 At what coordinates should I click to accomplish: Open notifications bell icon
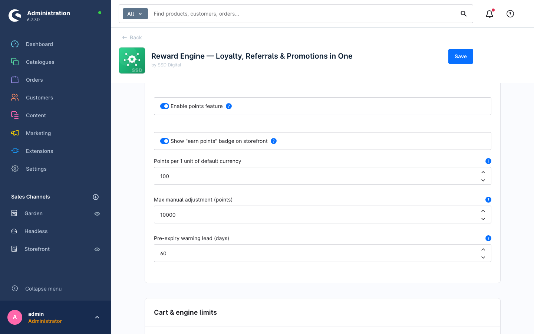click(x=489, y=14)
